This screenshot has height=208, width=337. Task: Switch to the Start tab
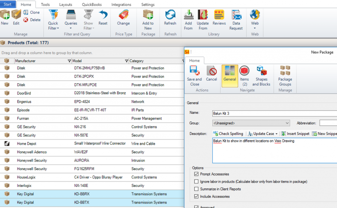8,4
